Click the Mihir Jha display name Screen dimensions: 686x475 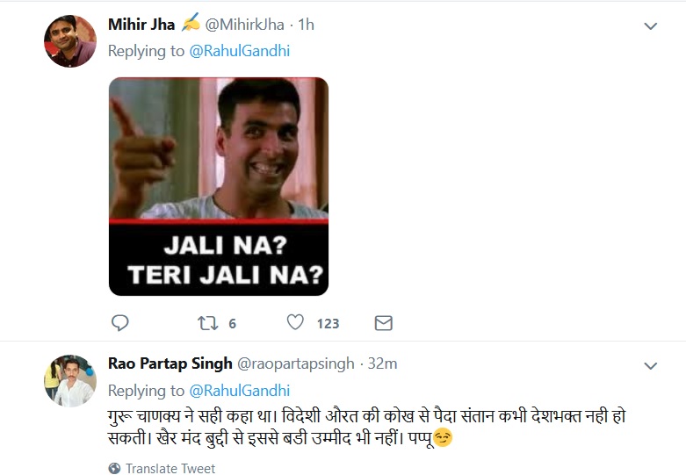(x=141, y=25)
